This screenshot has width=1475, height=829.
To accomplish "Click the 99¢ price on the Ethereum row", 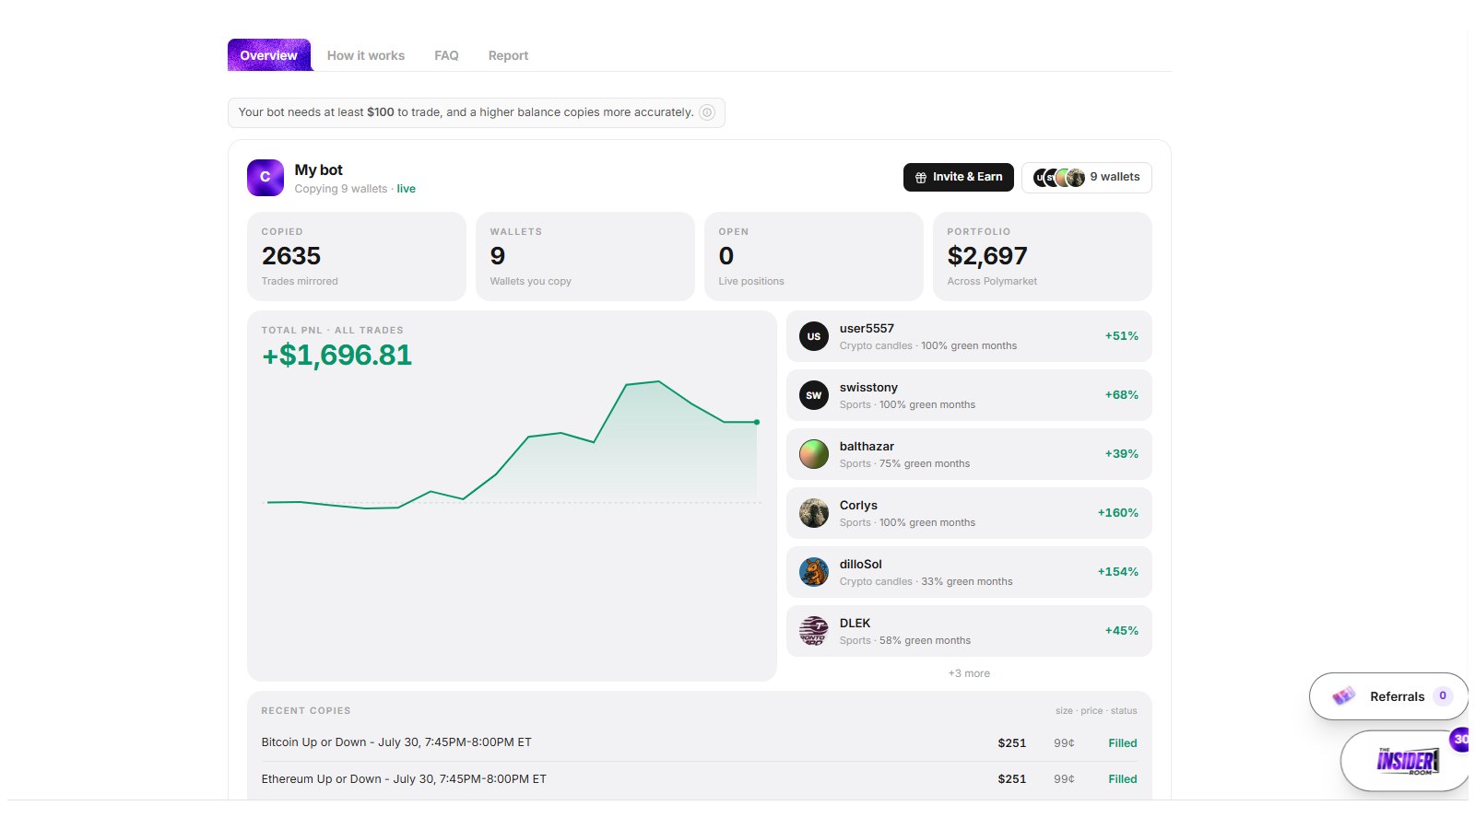I will (1064, 779).
